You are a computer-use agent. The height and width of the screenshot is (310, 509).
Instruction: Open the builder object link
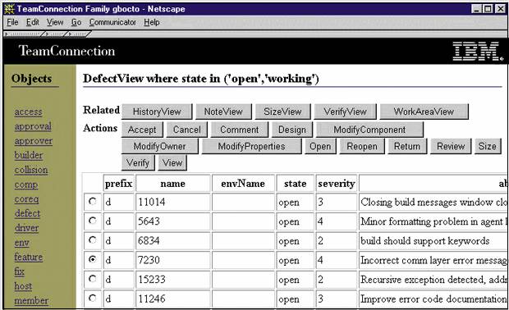coord(29,155)
